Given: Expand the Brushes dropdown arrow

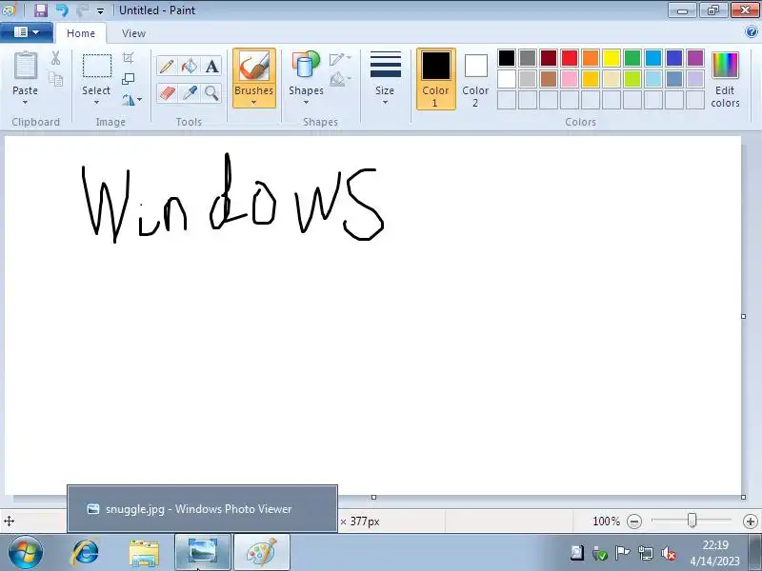Looking at the screenshot, I should (x=253, y=102).
